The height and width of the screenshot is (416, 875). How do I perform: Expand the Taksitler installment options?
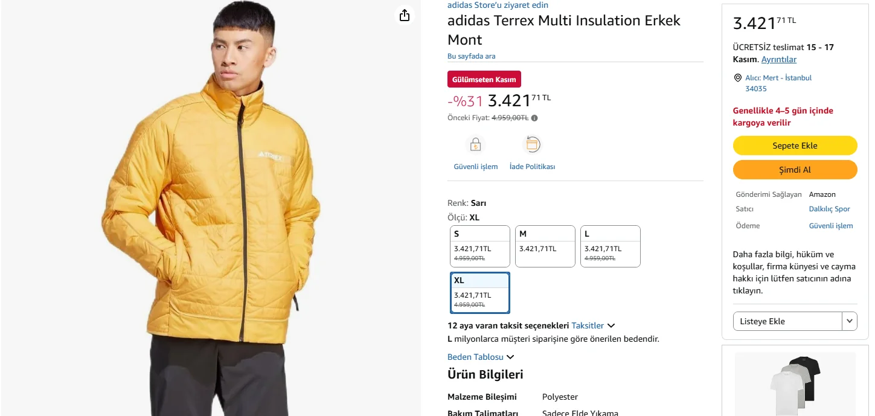click(593, 325)
